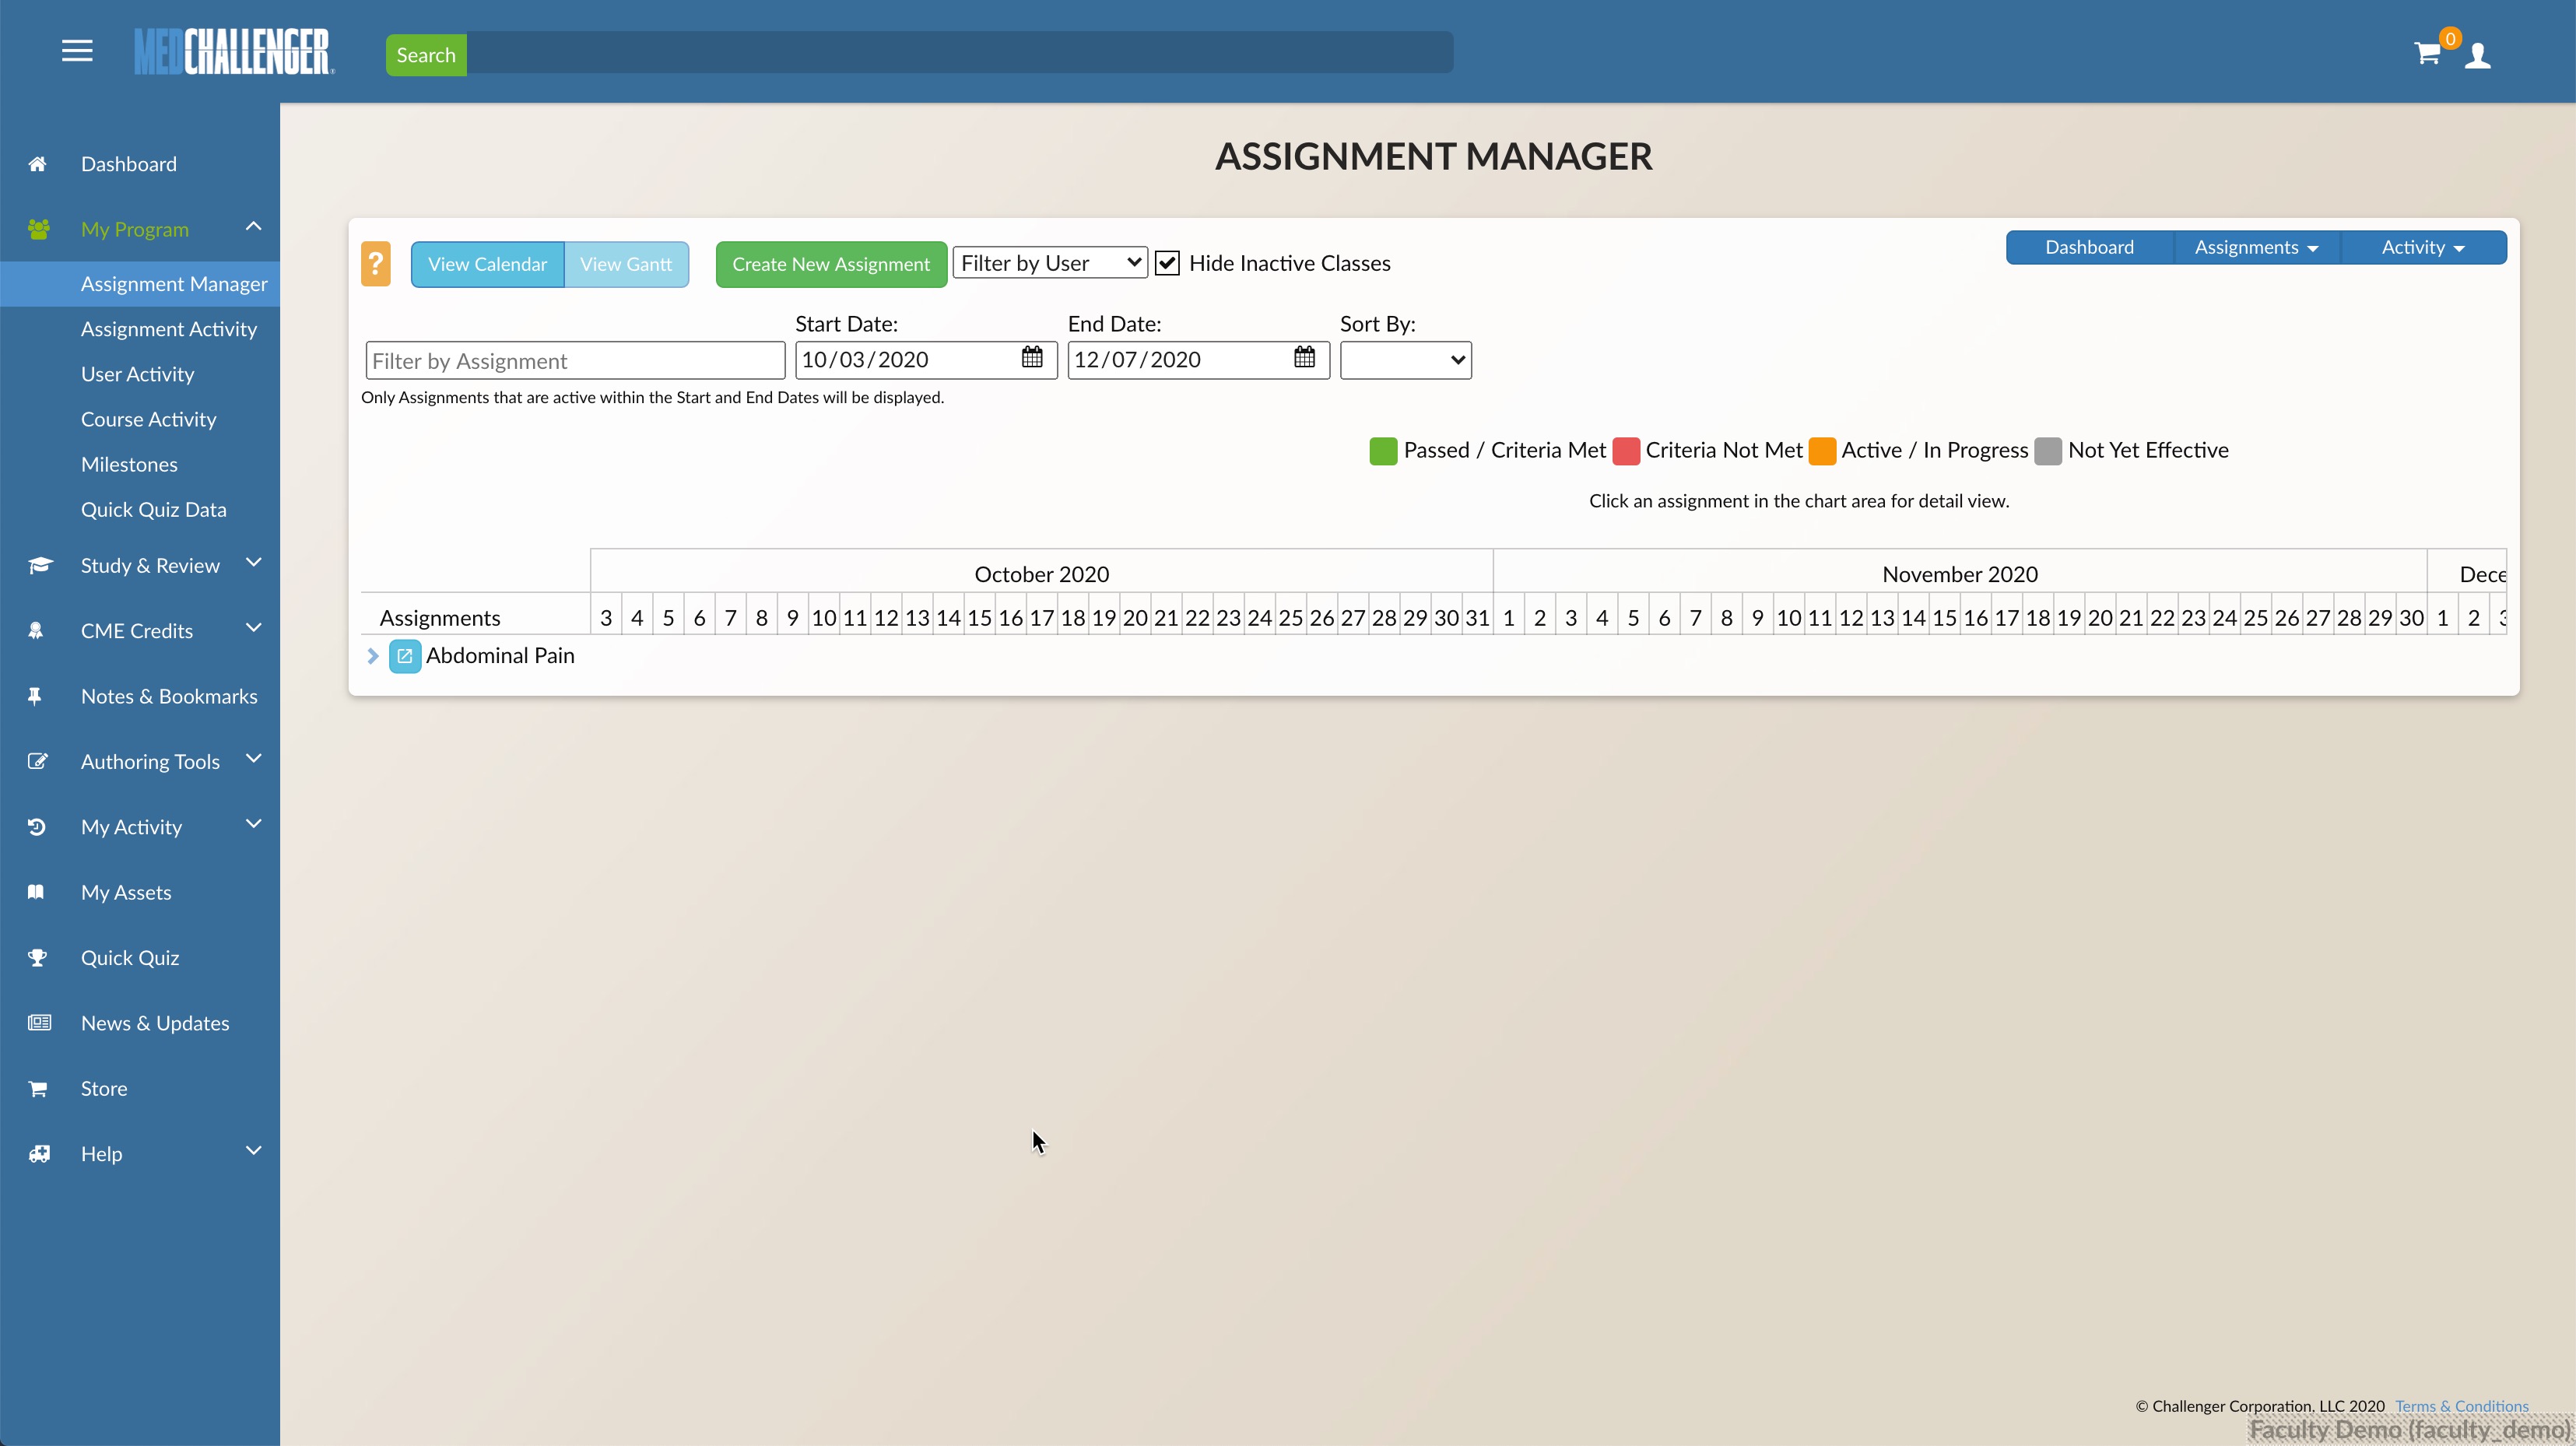Open the hamburger menu icon
This screenshot has width=2576, height=1446.
click(77, 51)
